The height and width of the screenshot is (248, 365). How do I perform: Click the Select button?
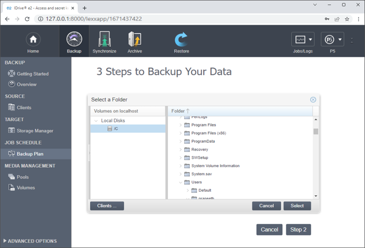pyautogui.click(x=297, y=206)
